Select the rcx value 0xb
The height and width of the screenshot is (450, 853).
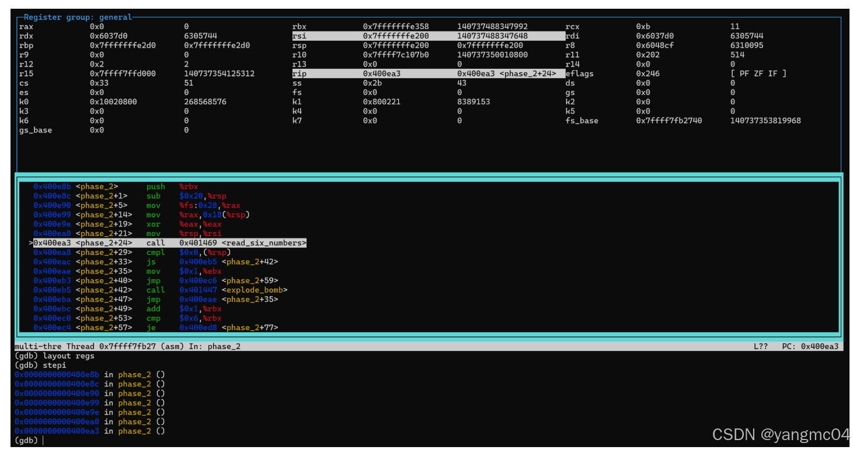pyautogui.click(x=643, y=26)
